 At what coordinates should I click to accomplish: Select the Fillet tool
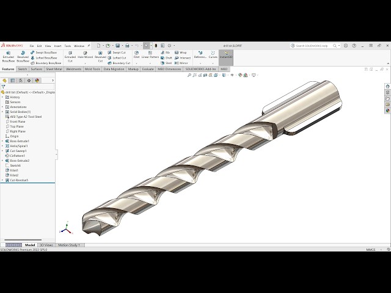tap(136, 55)
